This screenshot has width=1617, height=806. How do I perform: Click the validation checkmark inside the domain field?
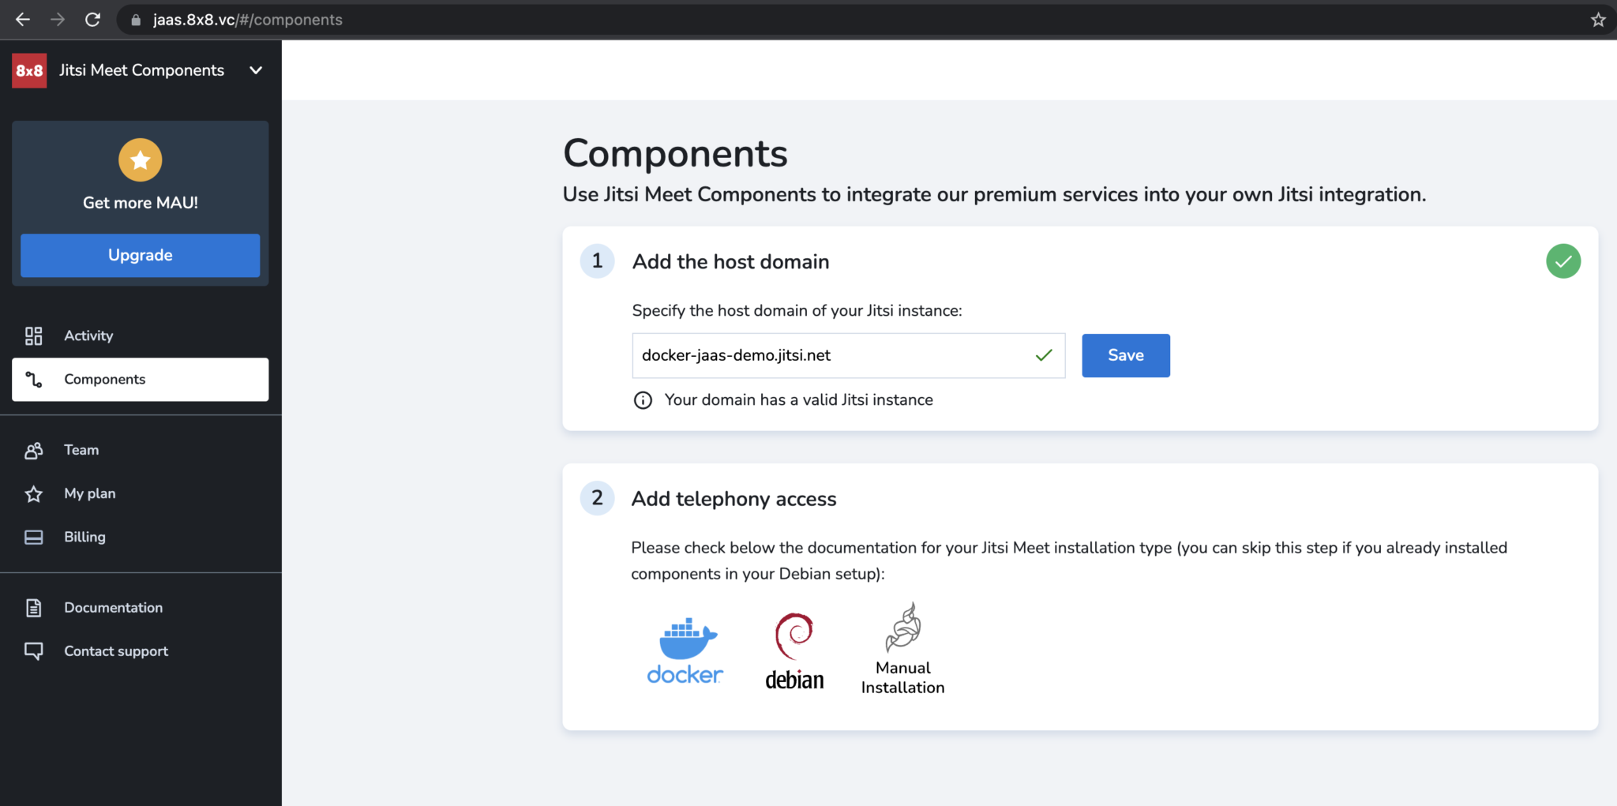pyautogui.click(x=1044, y=355)
